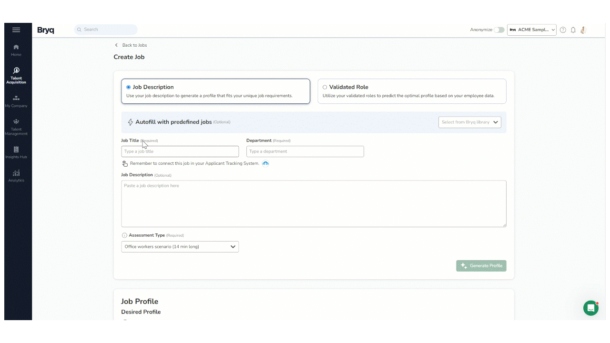Open My Company sidebar icon
610x343 pixels.
click(x=16, y=101)
